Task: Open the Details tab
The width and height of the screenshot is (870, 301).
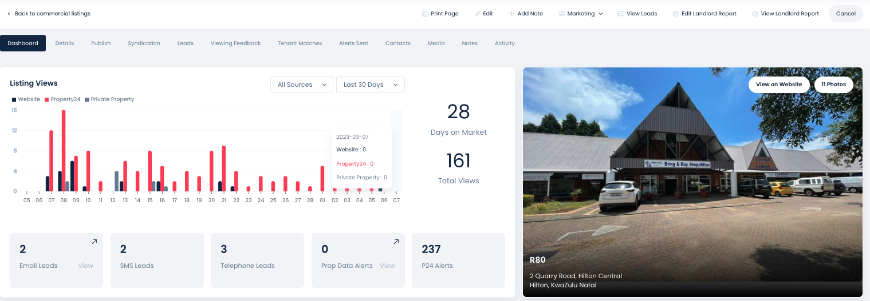Action: [65, 43]
